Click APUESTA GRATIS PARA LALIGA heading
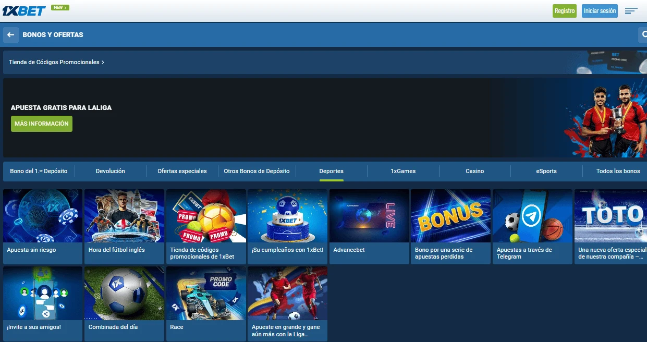The image size is (647, 342). coord(61,108)
